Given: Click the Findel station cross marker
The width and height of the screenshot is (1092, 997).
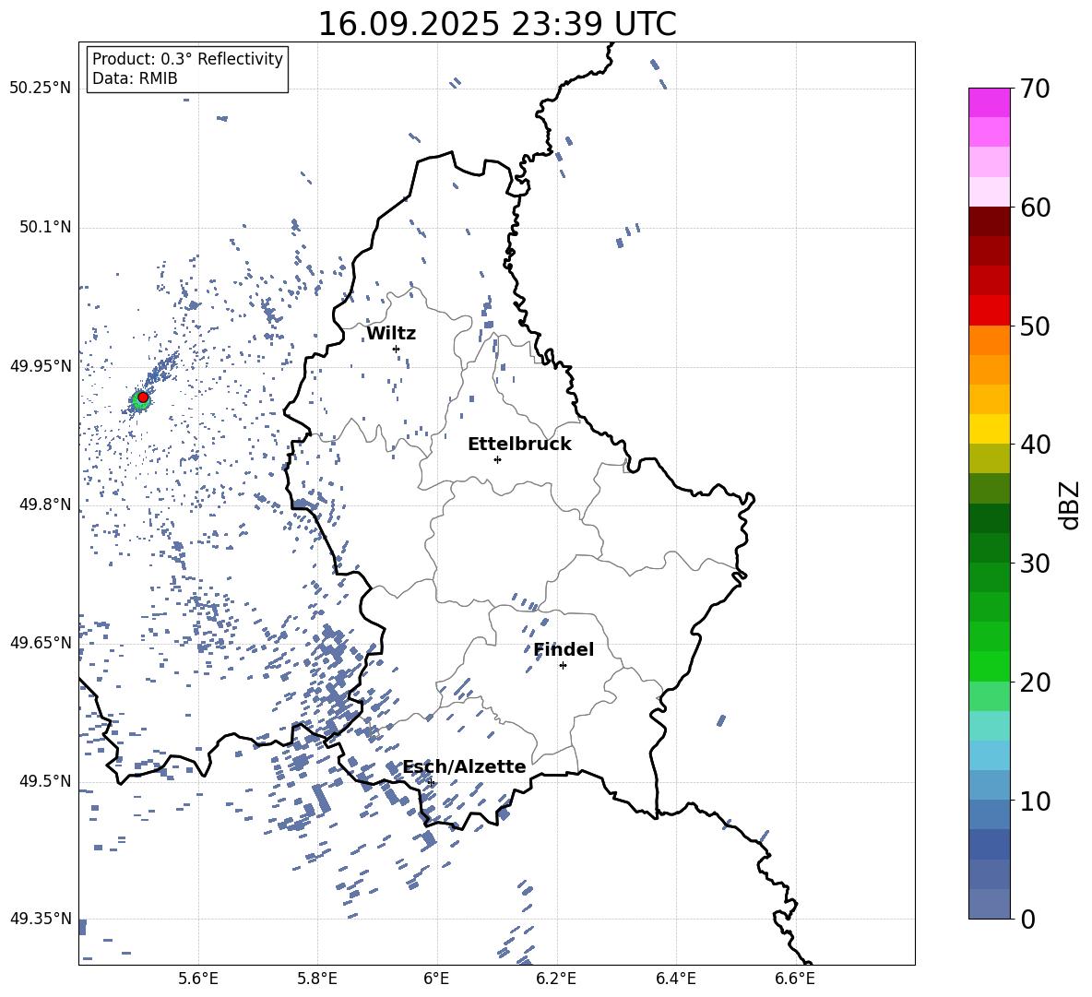Looking at the screenshot, I should (563, 666).
